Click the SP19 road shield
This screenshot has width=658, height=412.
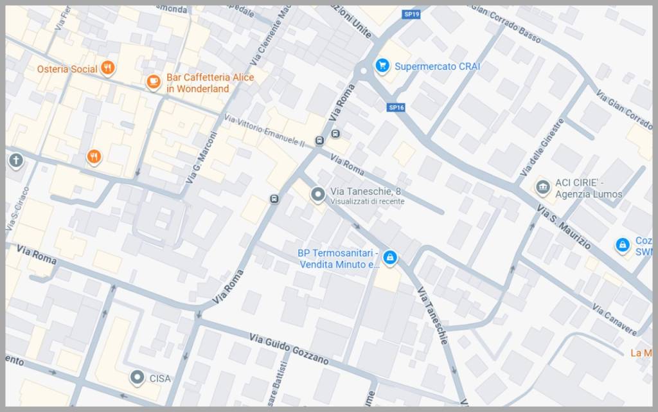click(x=411, y=14)
